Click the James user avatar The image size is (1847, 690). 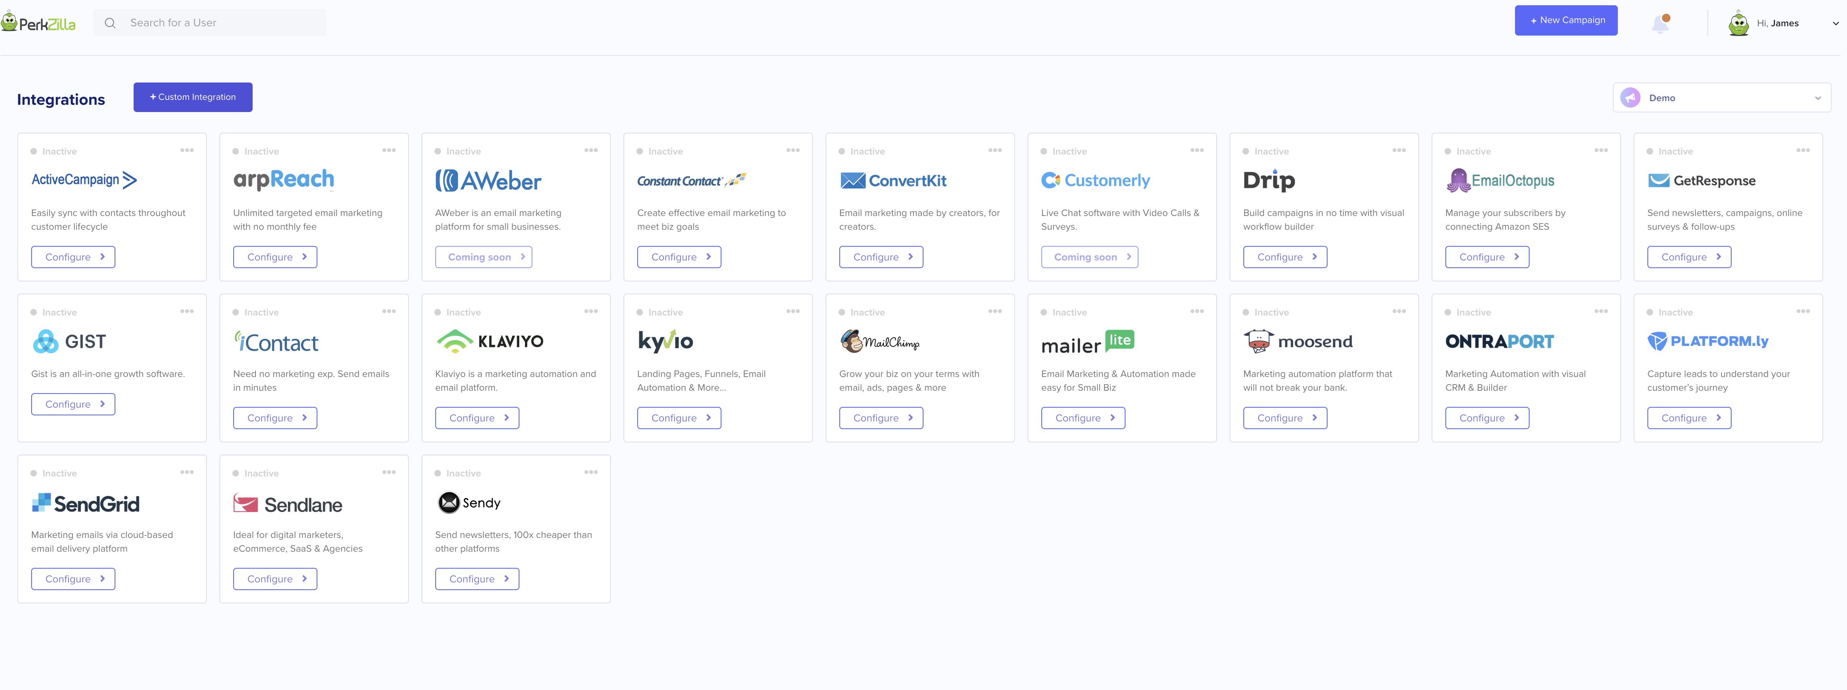tap(1738, 23)
